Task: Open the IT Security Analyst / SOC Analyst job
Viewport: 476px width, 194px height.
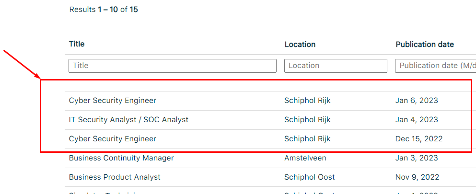Action: pos(129,120)
